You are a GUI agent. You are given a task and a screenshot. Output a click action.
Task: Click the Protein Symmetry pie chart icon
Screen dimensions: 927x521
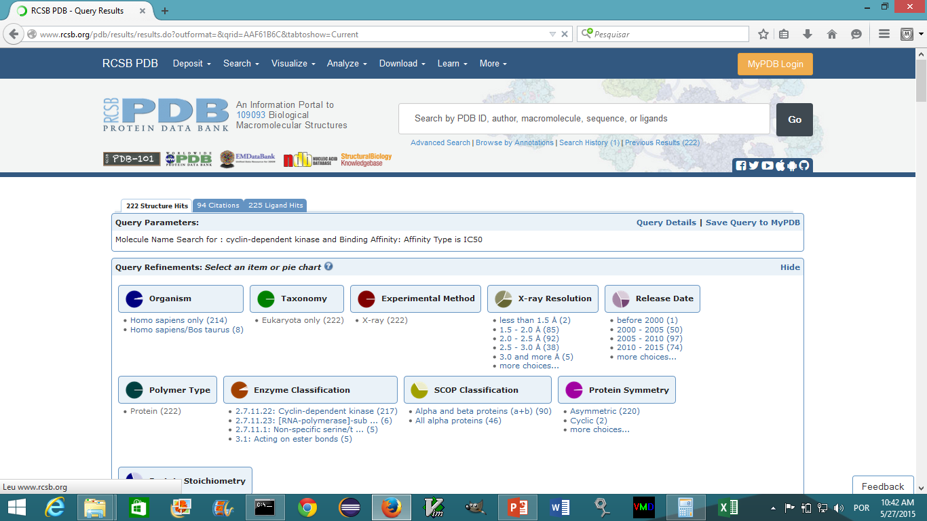[x=574, y=390]
